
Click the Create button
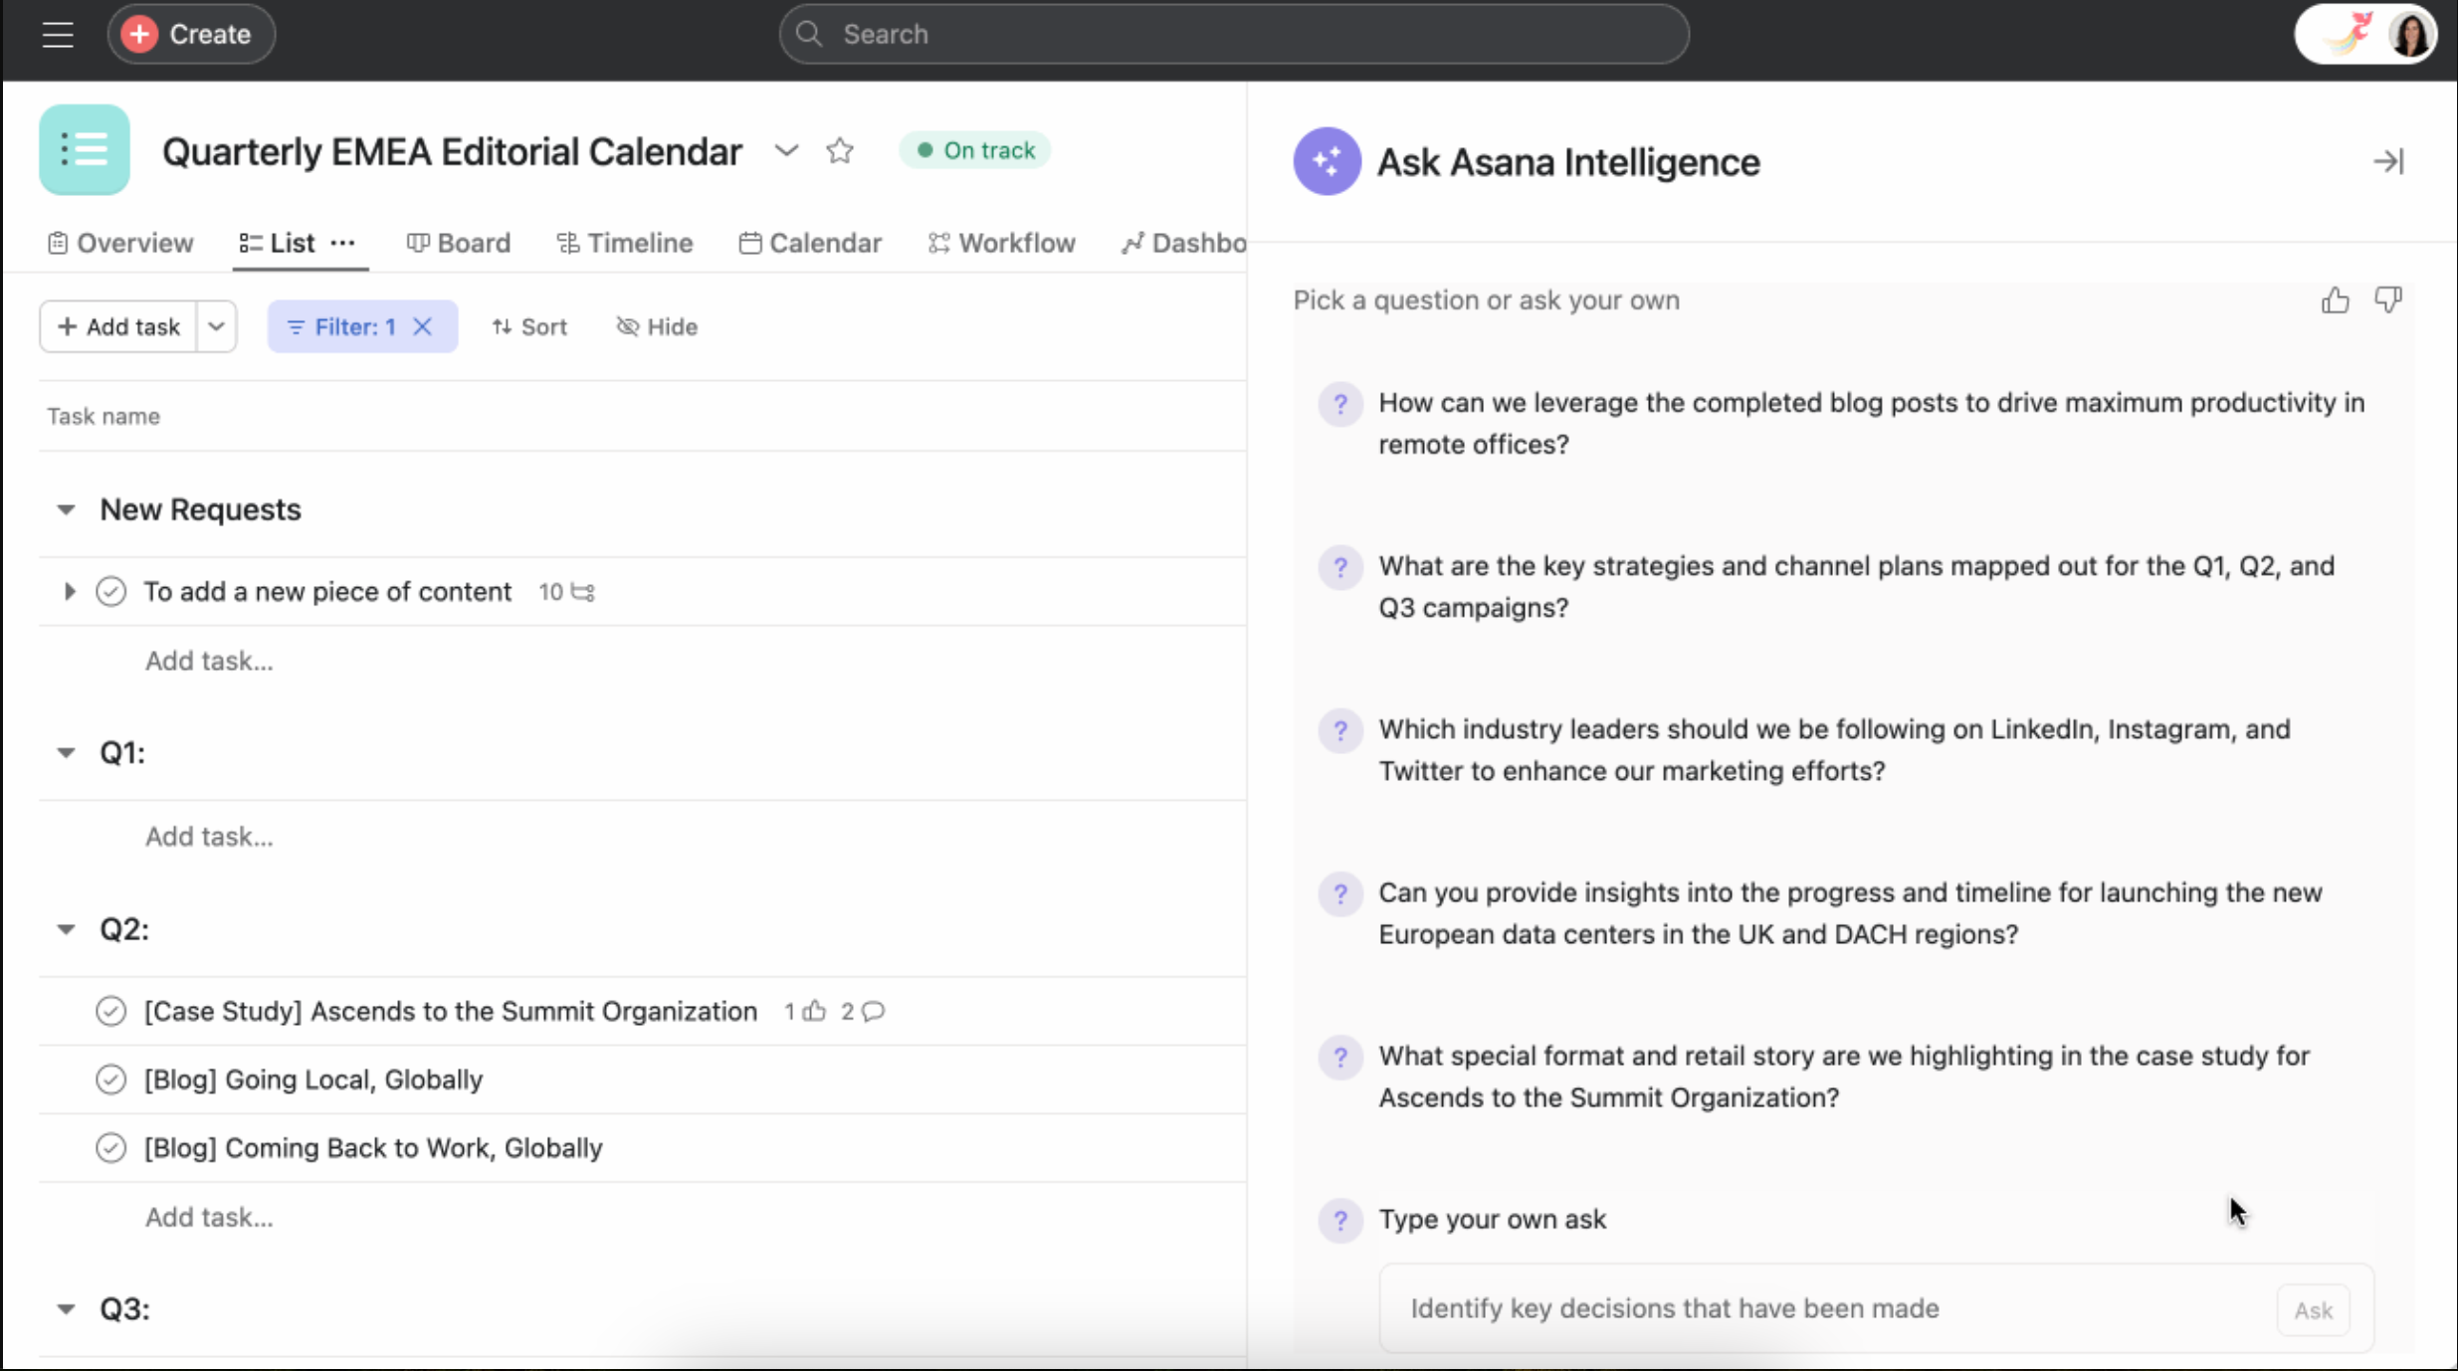191,34
